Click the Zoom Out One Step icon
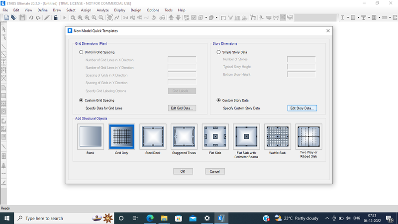 point(101,17)
